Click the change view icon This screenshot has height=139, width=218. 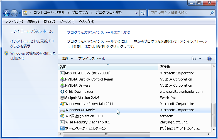coord(194,58)
